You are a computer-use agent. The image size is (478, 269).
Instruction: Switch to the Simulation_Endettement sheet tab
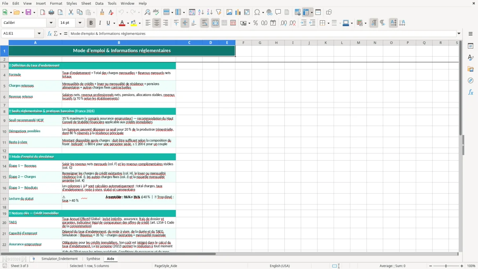[x=60, y=259]
